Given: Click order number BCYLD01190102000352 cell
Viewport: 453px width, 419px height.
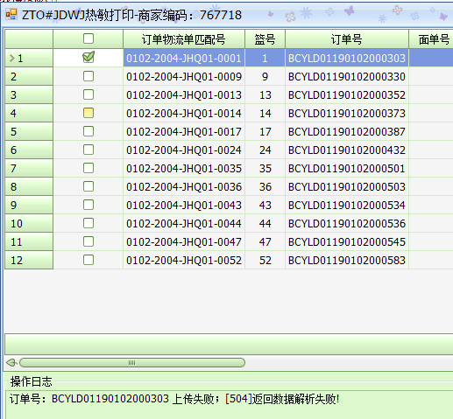Looking at the screenshot, I should click(347, 95).
